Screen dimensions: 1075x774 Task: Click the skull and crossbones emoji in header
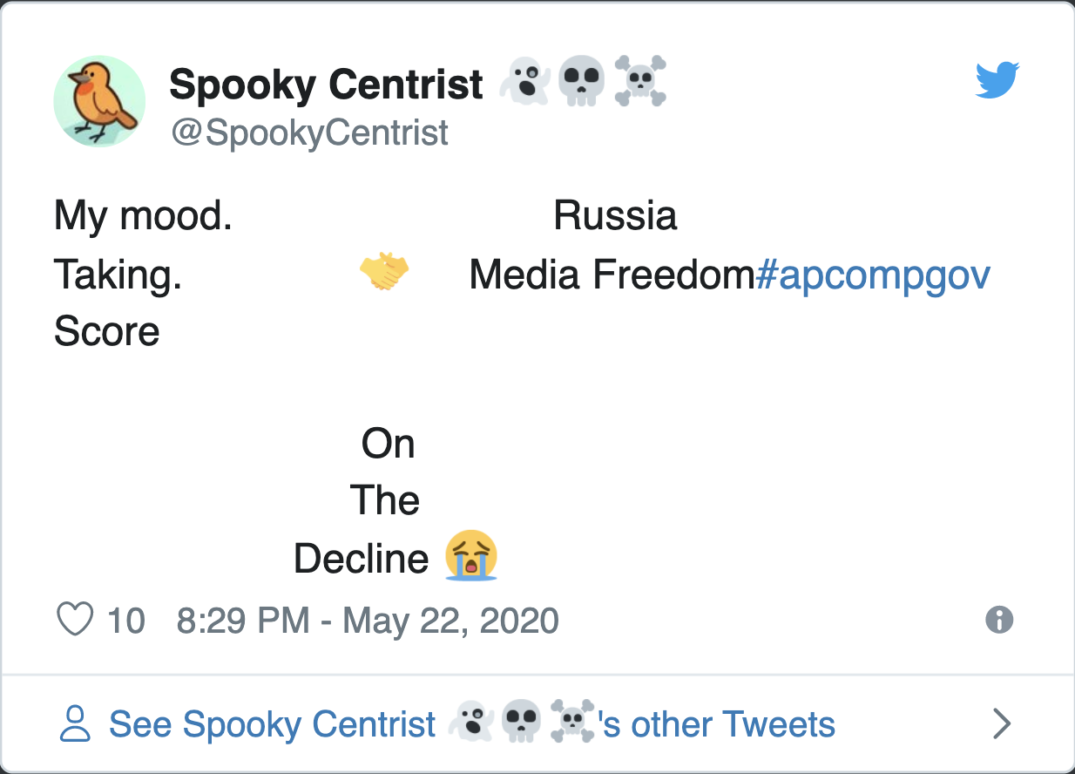point(640,81)
